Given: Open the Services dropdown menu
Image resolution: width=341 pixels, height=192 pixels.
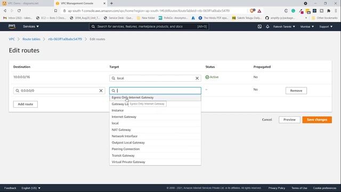Looking at the screenshot, I should pyautogui.click(x=31, y=27).
